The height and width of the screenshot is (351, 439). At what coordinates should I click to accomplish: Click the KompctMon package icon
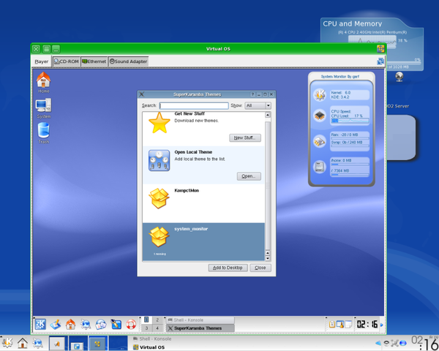[x=159, y=198]
